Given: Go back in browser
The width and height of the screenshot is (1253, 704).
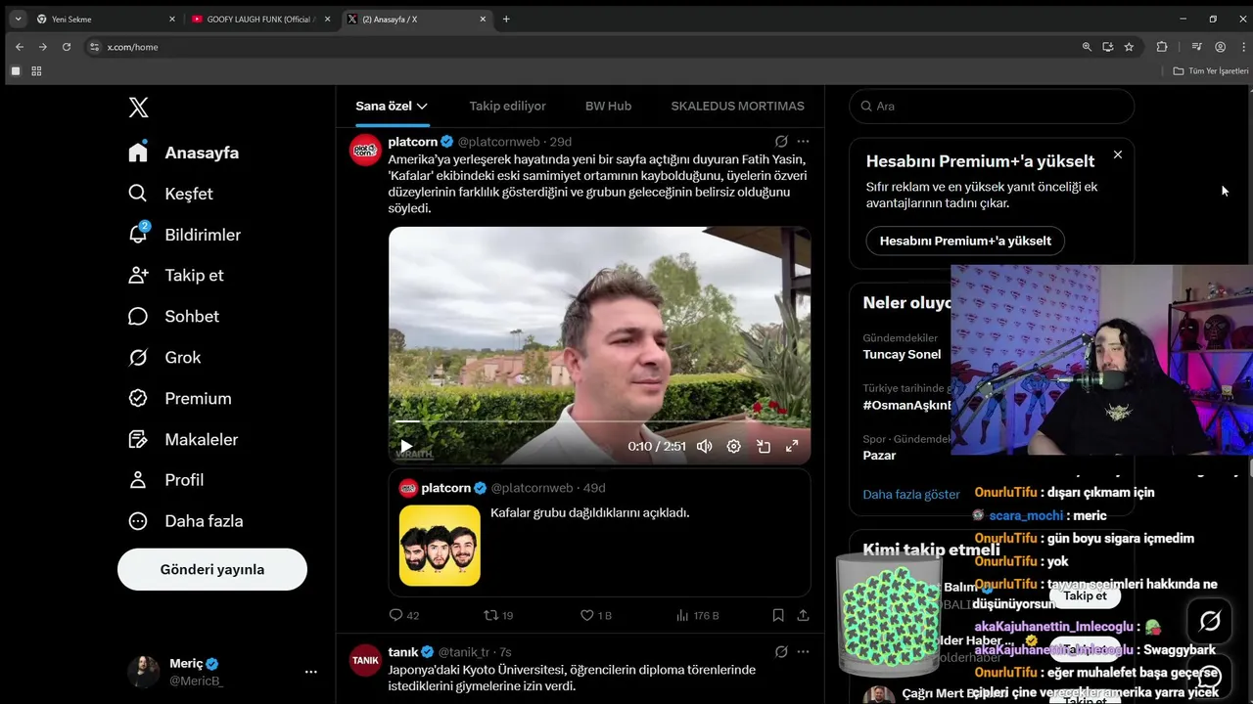Looking at the screenshot, I should [x=20, y=47].
